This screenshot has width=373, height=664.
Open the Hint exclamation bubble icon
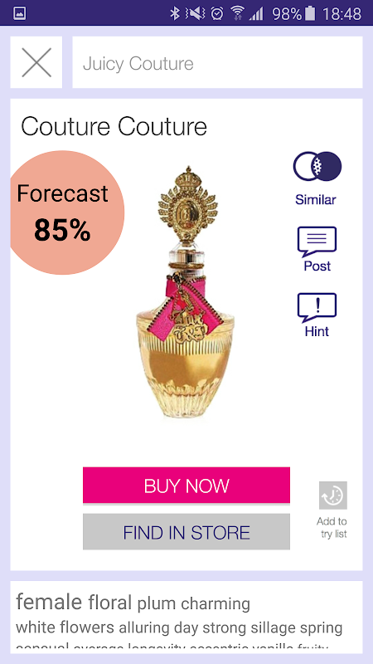click(x=317, y=307)
